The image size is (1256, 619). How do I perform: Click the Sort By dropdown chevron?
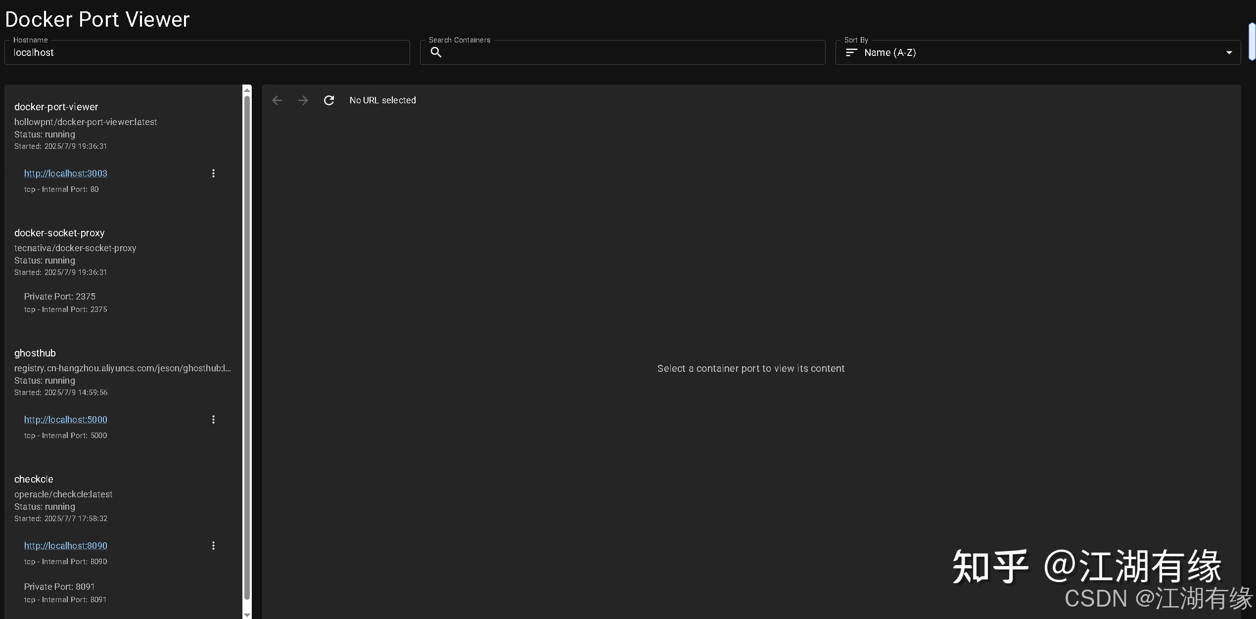[x=1230, y=52]
